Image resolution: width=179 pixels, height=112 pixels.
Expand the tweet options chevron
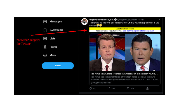point(159,19)
